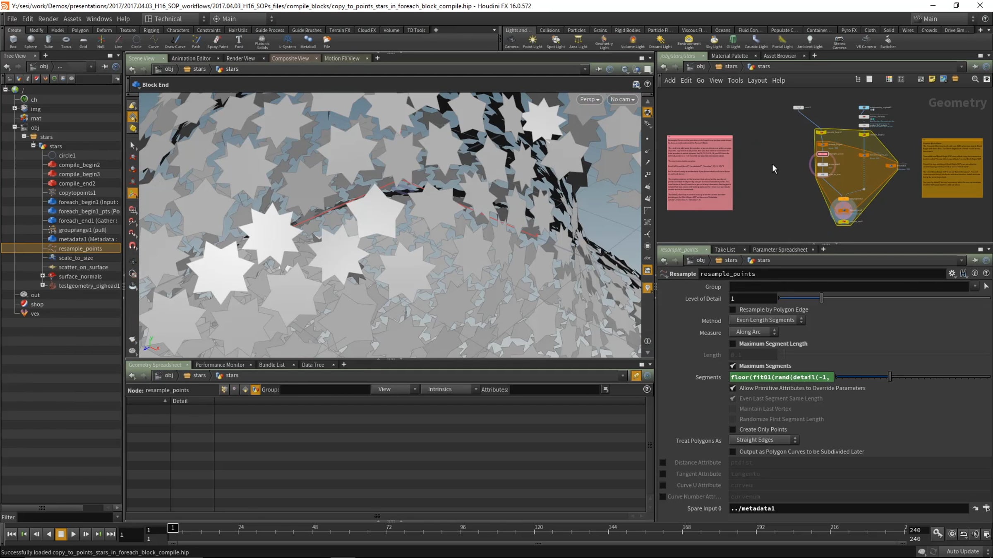Open the Persp viewport dropdown
This screenshot has height=558, width=993.
pyautogui.click(x=590, y=99)
